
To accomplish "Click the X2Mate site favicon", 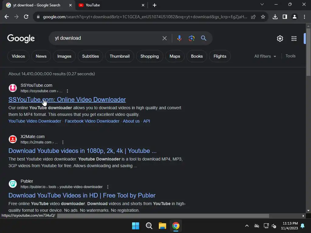I will tap(13, 139).
